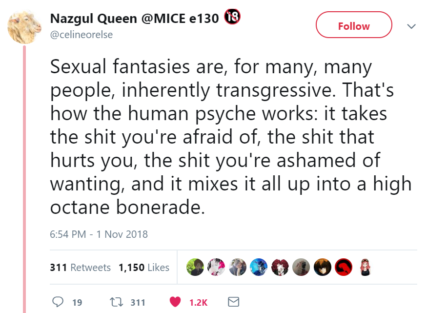The image size is (427, 313).
Task: Open the red and black circular avatar
Action: point(344,267)
